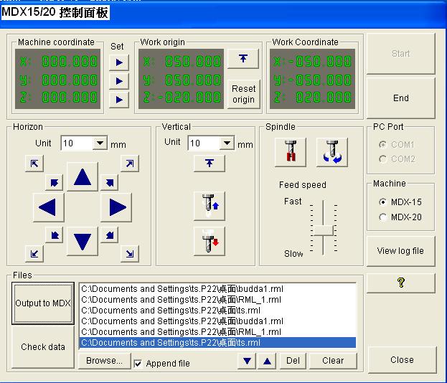
Task: Stop the spindle with red H icon
Action: pyautogui.click(x=291, y=153)
